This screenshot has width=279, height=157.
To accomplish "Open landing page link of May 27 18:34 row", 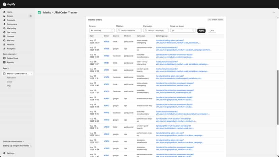I will click(184, 49).
